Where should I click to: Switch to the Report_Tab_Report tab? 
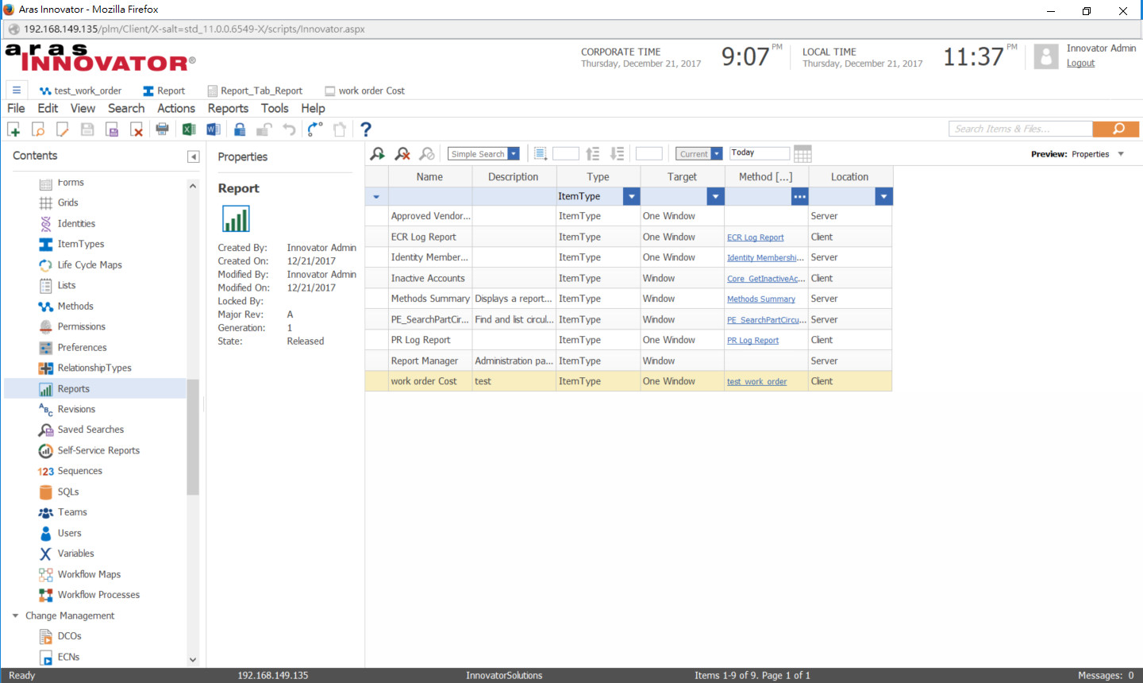coord(255,91)
